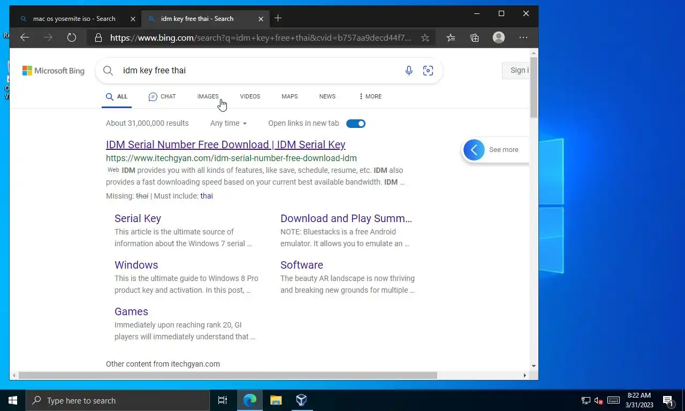Search using voice microphone icon

coord(409,71)
